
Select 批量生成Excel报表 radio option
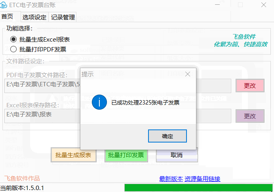[x=40, y=39]
